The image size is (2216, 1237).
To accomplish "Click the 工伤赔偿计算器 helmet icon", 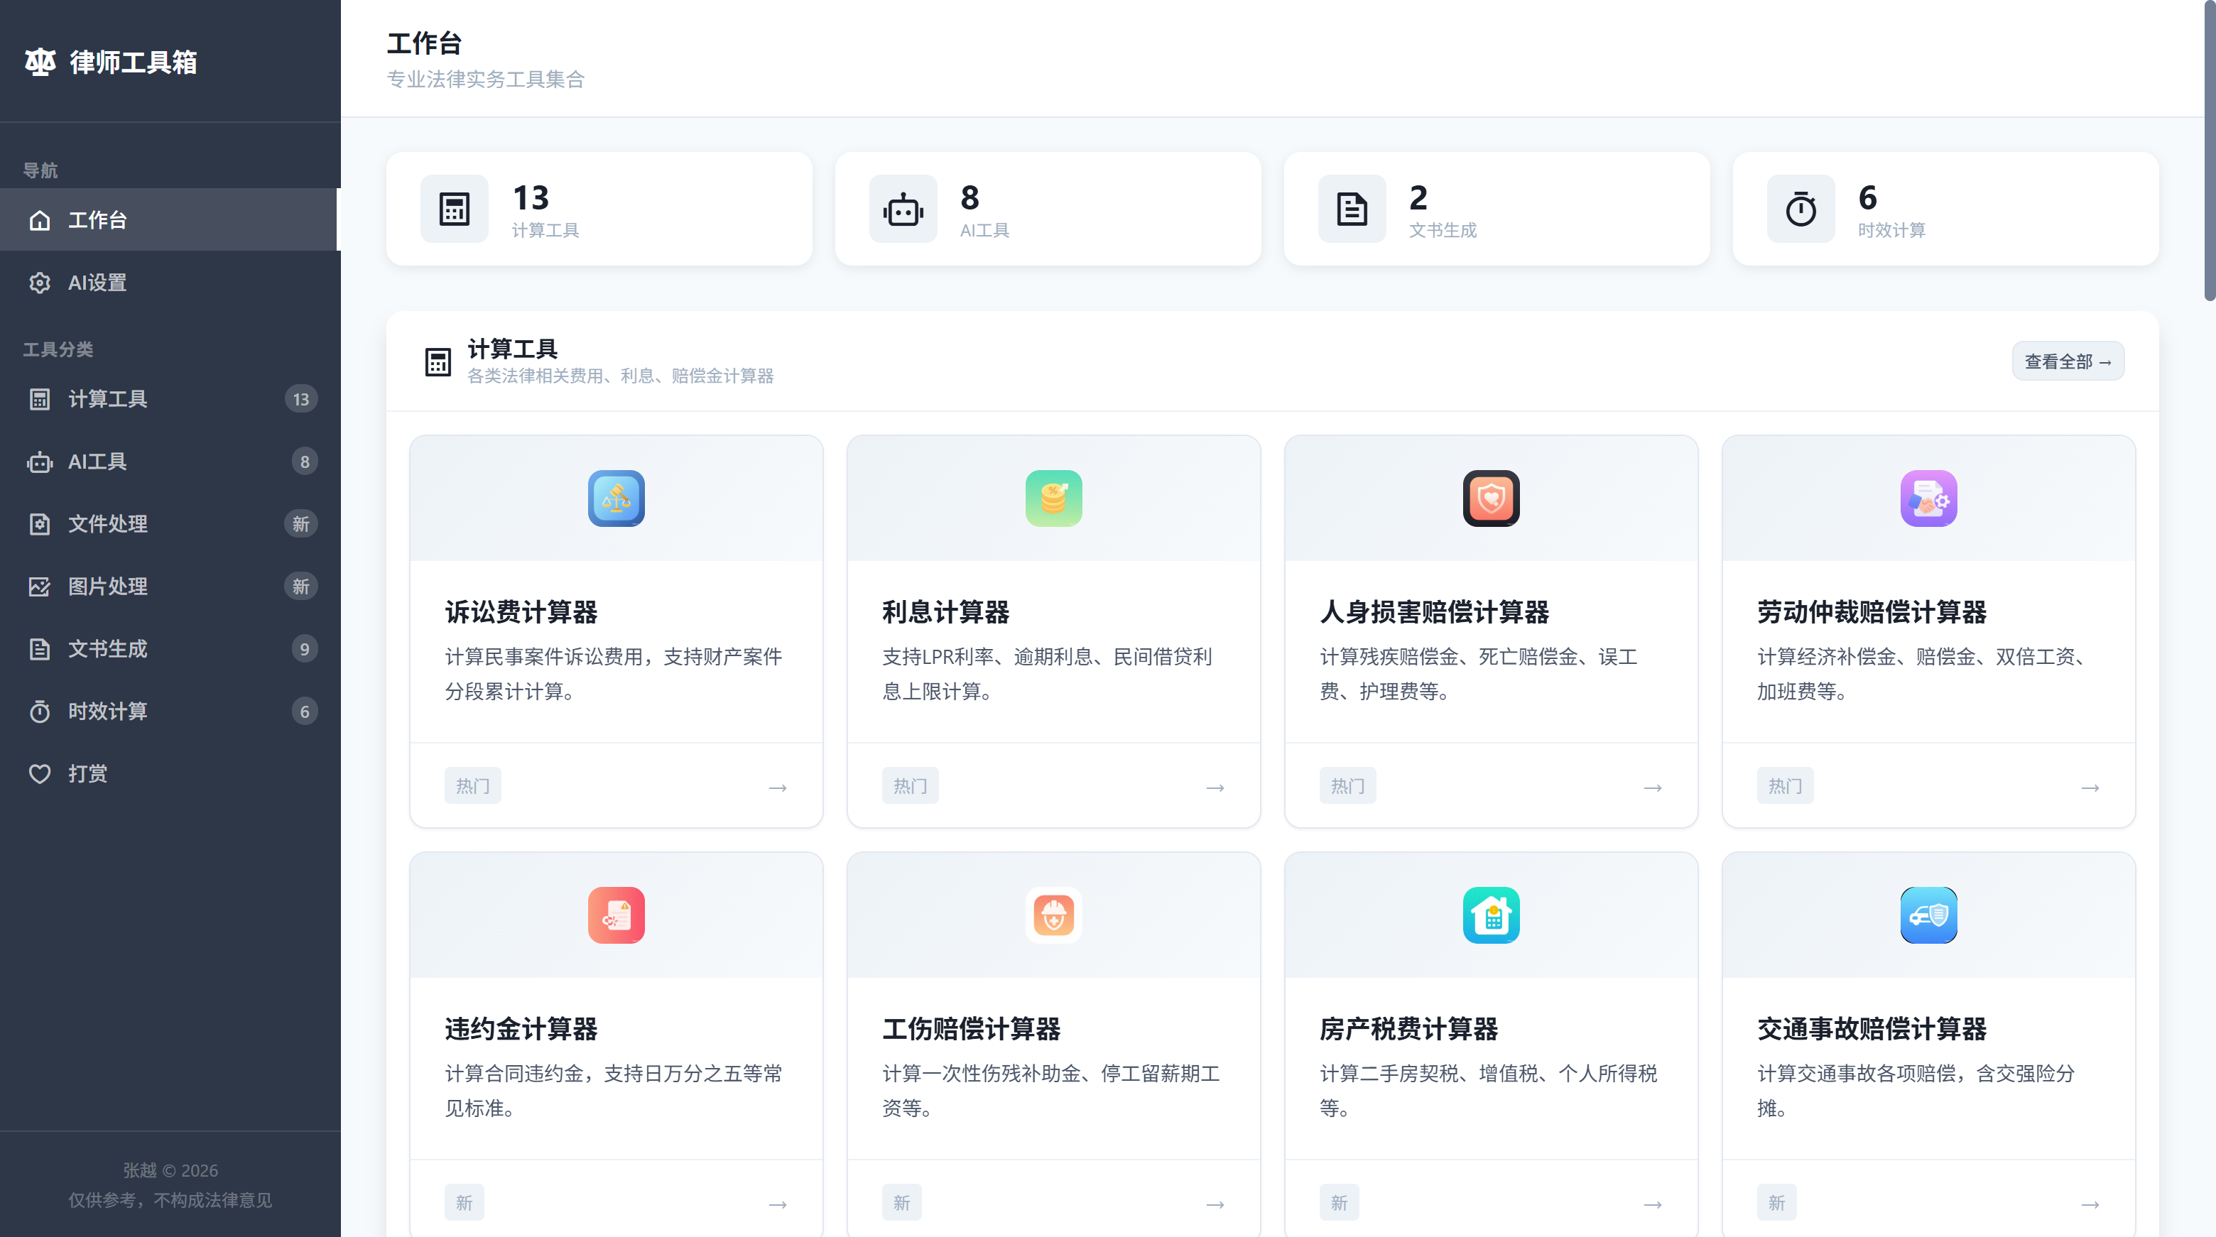I will point(1053,915).
